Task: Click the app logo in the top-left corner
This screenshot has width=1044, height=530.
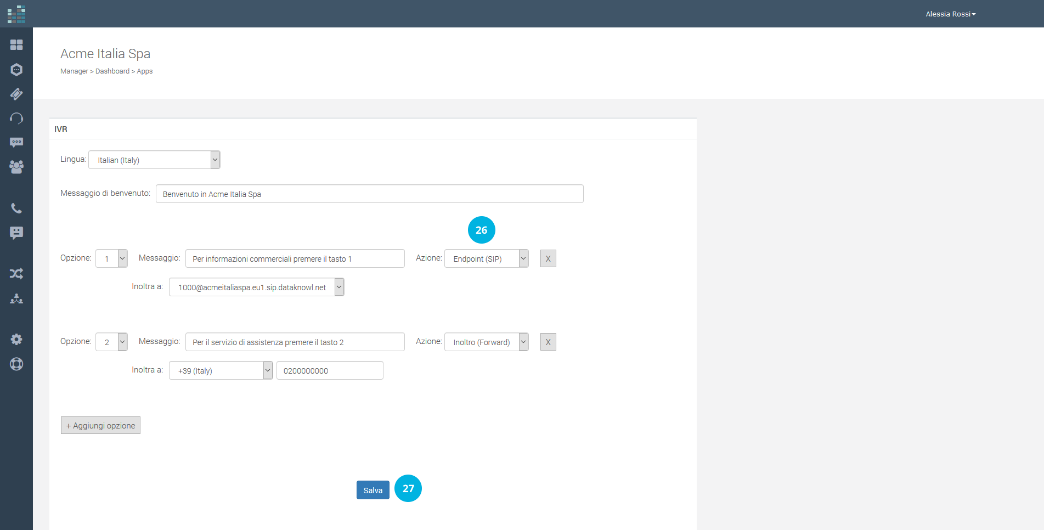Action: point(16,14)
